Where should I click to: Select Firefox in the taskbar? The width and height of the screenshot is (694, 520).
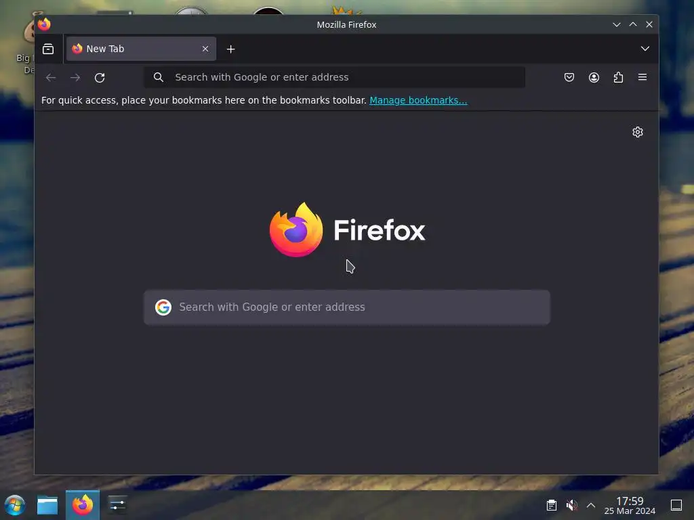83,505
